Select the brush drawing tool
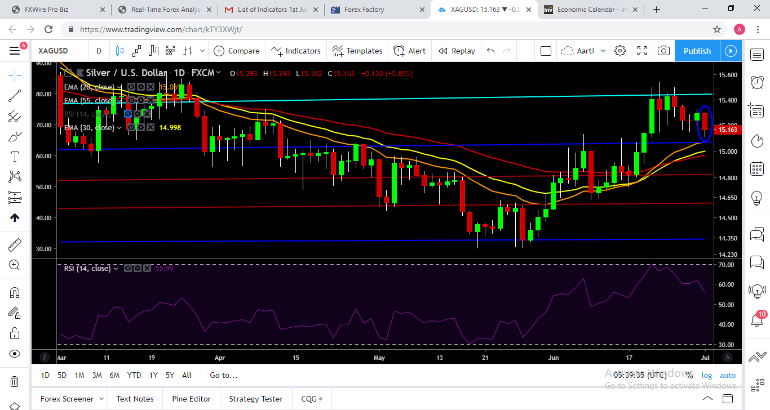The image size is (770, 410). (x=15, y=137)
